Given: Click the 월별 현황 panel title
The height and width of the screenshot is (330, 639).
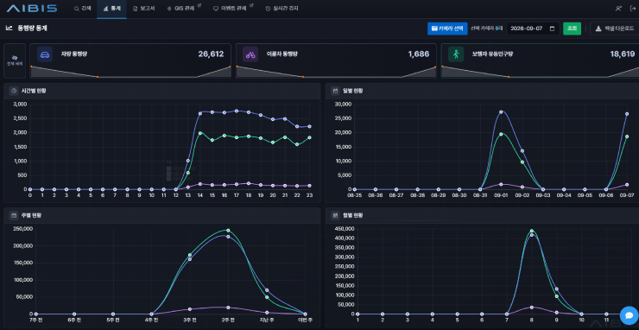Looking at the screenshot, I should (353, 215).
